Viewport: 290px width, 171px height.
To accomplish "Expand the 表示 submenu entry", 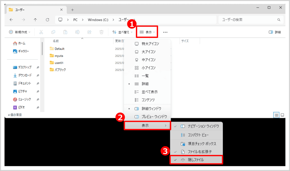I will pyautogui.click(x=147, y=125).
